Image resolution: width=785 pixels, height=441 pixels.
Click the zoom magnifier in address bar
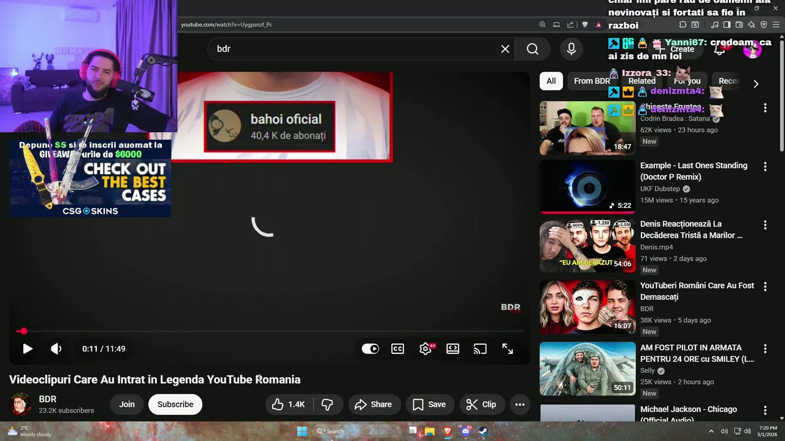542,24
